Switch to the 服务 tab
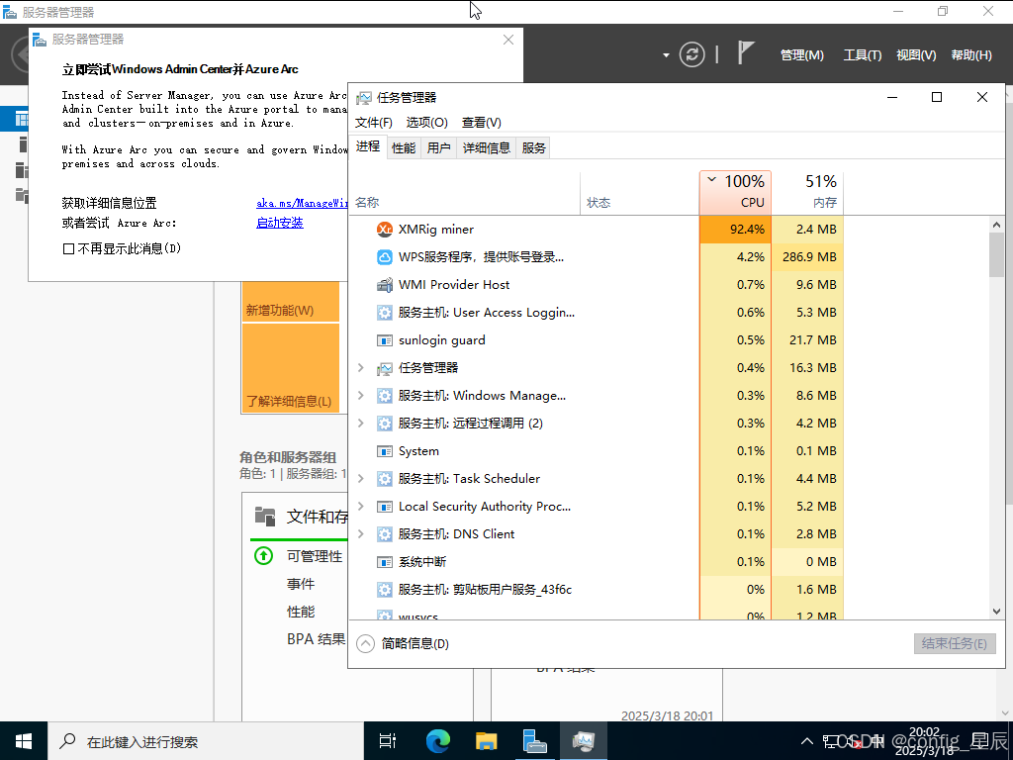 pyautogui.click(x=533, y=148)
